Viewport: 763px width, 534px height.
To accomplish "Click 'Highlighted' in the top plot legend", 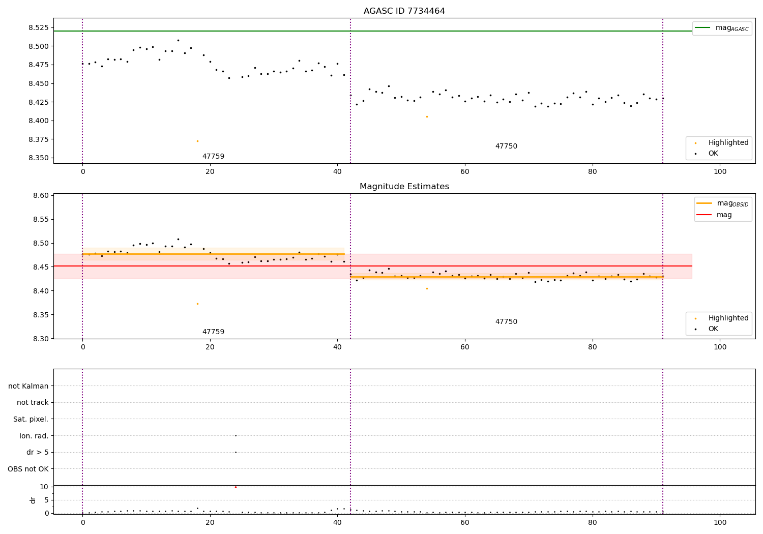I will (x=728, y=142).
